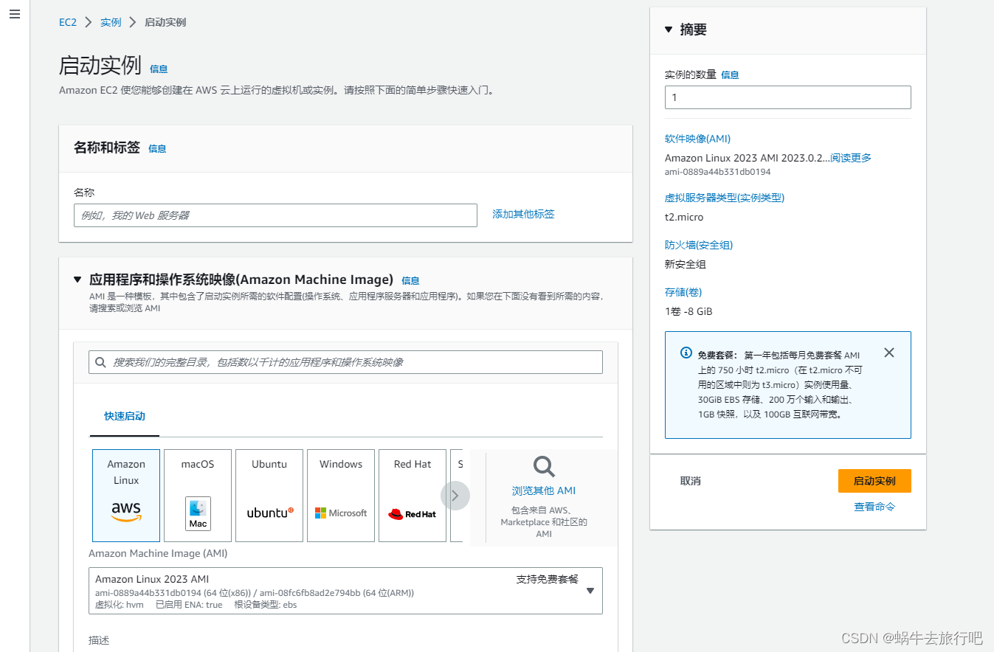Click the 新安全组 text in summary
The image size is (994, 652).
686,264
